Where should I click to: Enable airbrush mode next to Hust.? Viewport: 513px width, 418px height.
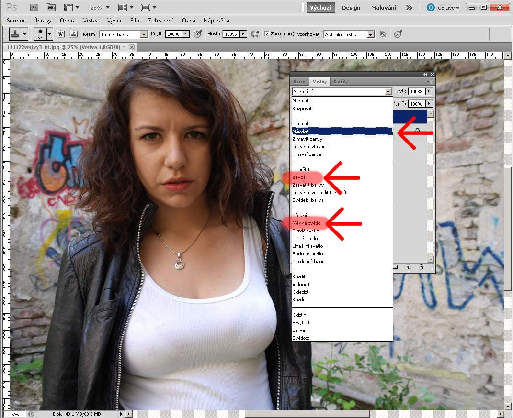[x=255, y=34]
